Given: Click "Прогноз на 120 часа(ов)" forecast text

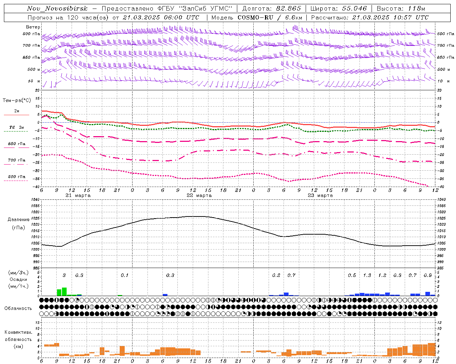Looking at the screenshot, I should 68,17.
